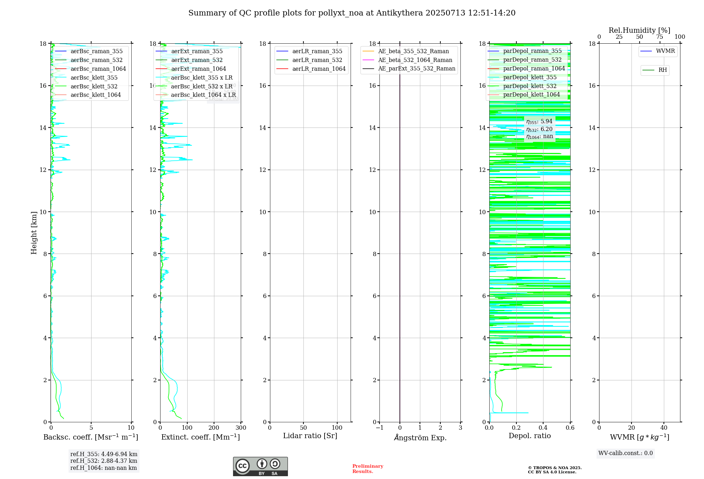Image resolution: width=704 pixels, height=479 pixels.
Task: Click the 'Extinct. coeff. [Mm⁻¹]' axis label
Action: 201,437
